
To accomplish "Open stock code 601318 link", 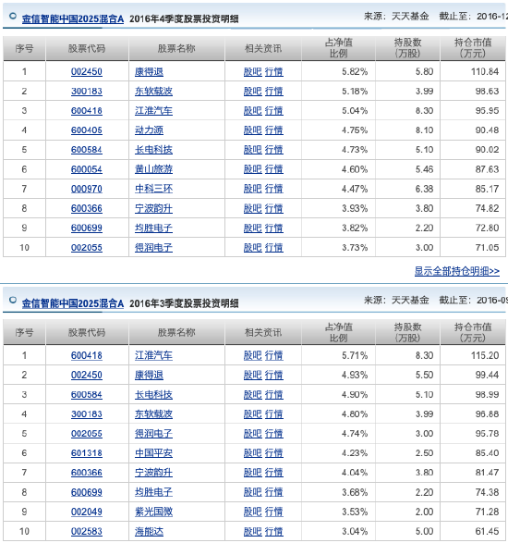I will point(87,453).
